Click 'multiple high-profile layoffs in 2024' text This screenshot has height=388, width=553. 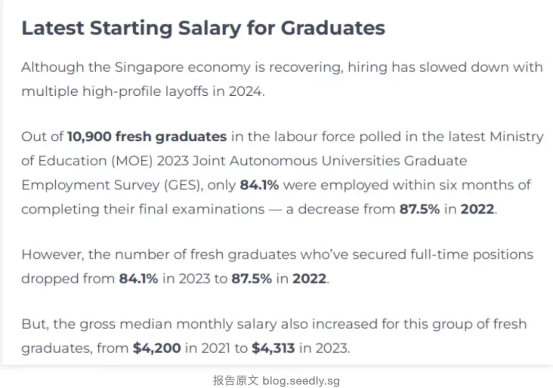(x=142, y=92)
